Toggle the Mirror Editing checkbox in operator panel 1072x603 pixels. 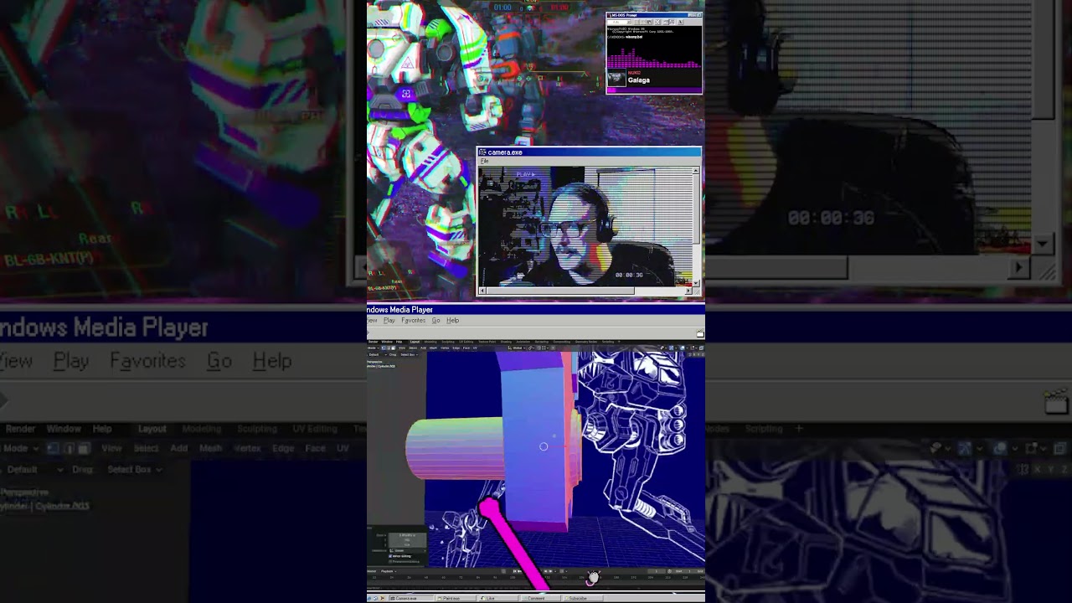tap(391, 556)
